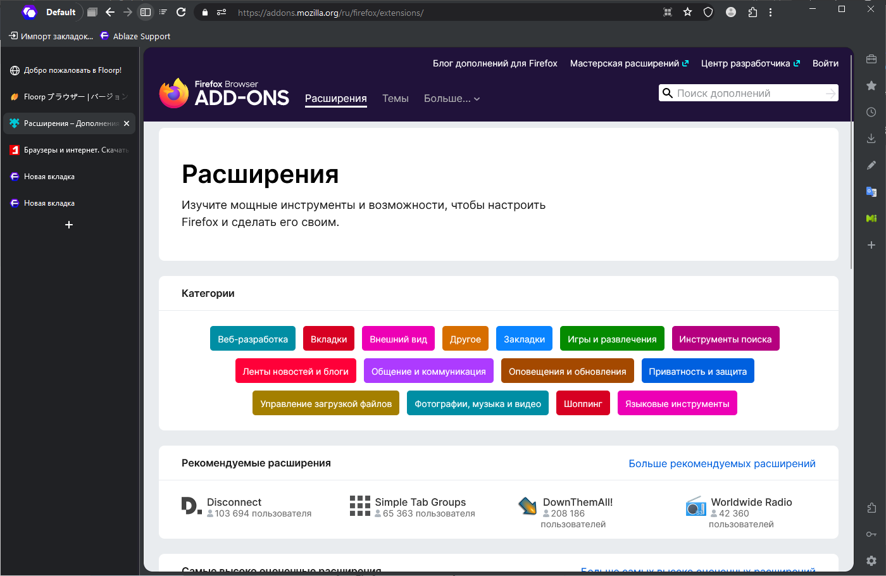Open the gear settings icon in sidebar
886x576 pixels.
(x=871, y=561)
